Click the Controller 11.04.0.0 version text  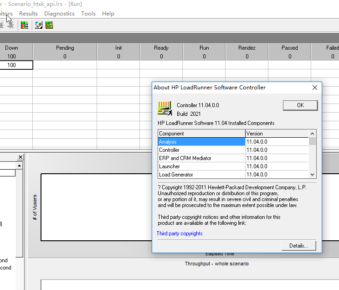(x=198, y=105)
